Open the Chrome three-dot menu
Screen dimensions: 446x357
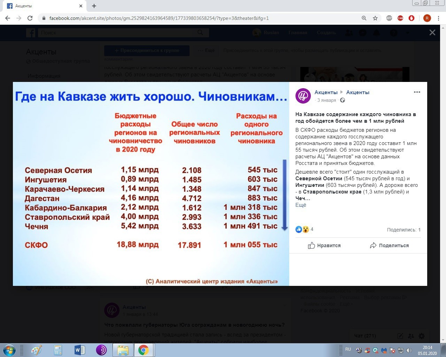click(439, 18)
